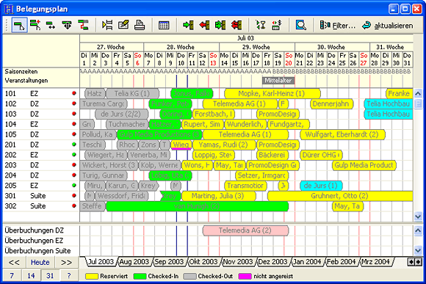Click the green Checked-In legend swatch
Image resolution: width=426 pixels, height=284 pixels.
(x=140, y=276)
